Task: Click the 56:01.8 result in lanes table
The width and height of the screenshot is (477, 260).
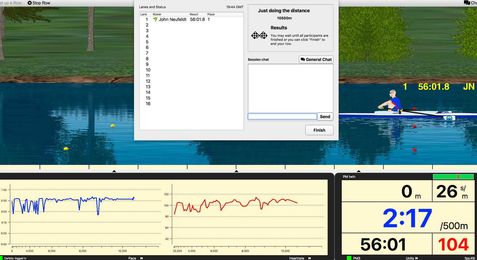Action: point(197,19)
